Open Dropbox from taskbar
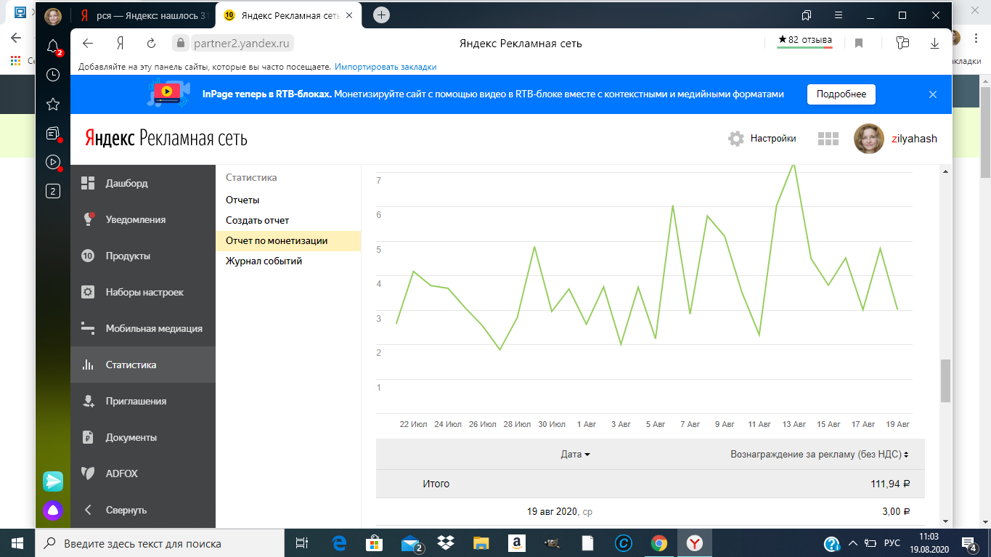Image resolution: width=991 pixels, height=557 pixels. (446, 543)
